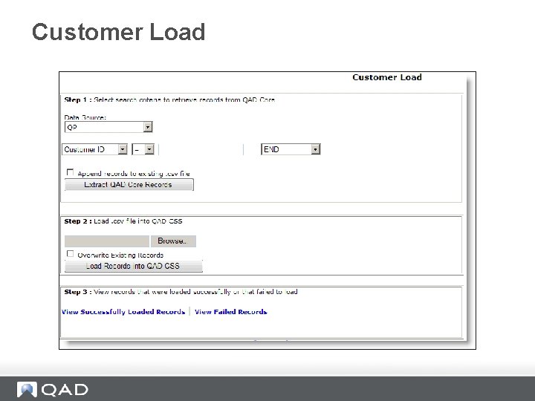Click the Data Source label
The height and width of the screenshot is (401, 535).
point(85,117)
